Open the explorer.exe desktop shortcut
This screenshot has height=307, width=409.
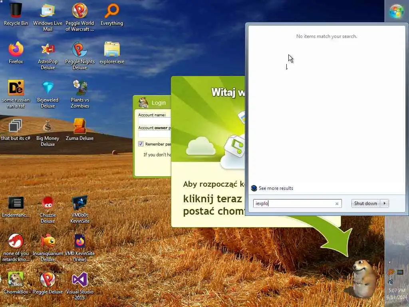click(112, 53)
